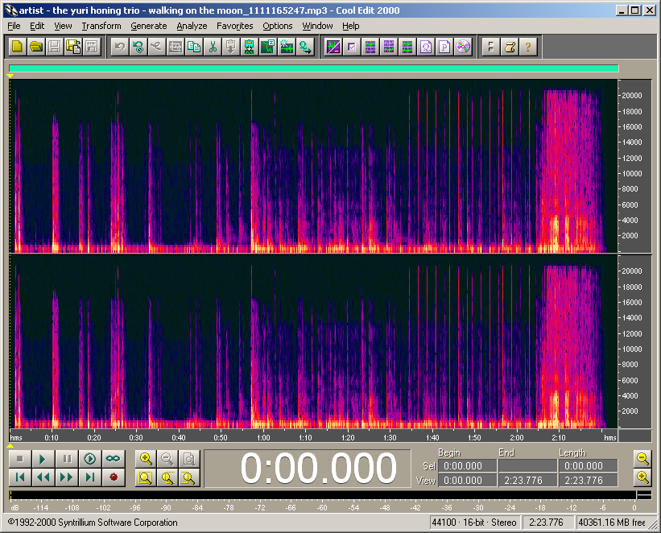Click the vertical Zoom Out minus magnifier
Image resolution: width=661 pixels, height=533 pixels.
642,458
